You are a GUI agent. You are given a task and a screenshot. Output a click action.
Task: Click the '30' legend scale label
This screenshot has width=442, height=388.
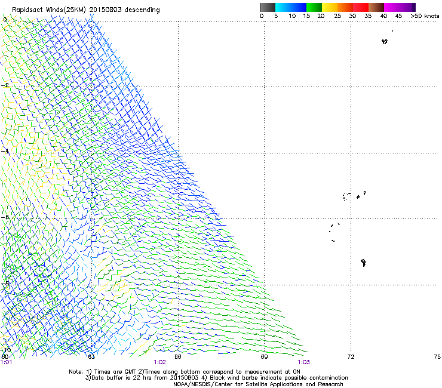(x=352, y=16)
